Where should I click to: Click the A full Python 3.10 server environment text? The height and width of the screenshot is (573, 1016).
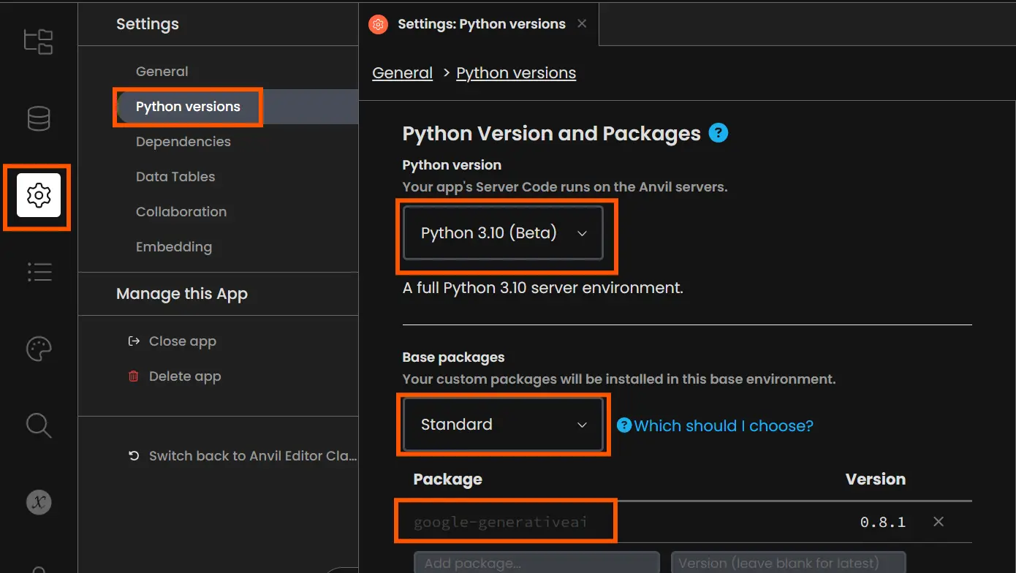(543, 288)
